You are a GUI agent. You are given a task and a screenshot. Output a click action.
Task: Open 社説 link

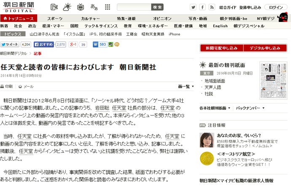click(209, 94)
